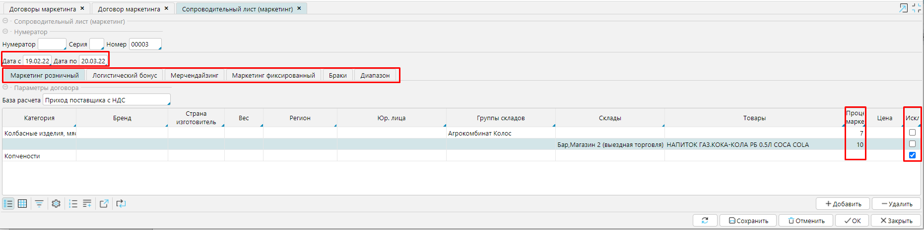Uncheck exclusion checkbox for Копчености row

coord(912,155)
